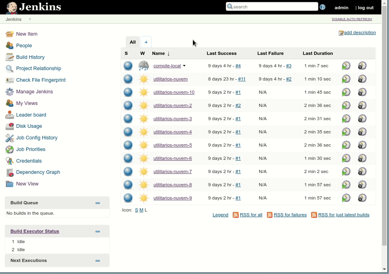This screenshot has height=274, width=389.
Task: Expand the Next Executions panel
Action: (97, 260)
